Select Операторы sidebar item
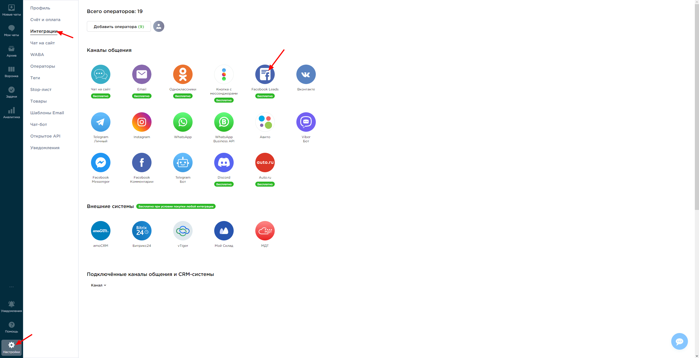Viewport: 699px width, 358px height. click(x=42, y=66)
